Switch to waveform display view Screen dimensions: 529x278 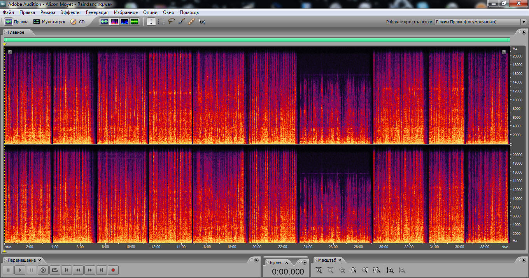coord(104,22)
